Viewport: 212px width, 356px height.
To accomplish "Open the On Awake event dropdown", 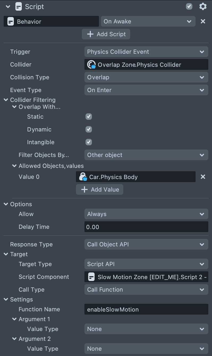I will pyautogui.click(x=148, y=22).
